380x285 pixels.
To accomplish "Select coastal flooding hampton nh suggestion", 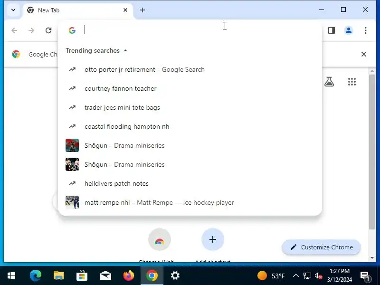I will click(x=190, y=126).
